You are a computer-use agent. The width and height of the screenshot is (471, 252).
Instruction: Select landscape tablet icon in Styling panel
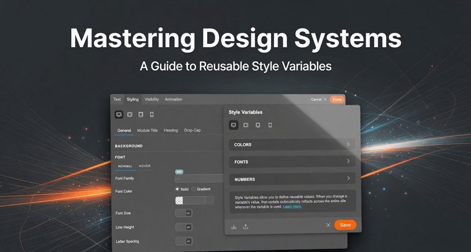(130, 114)
